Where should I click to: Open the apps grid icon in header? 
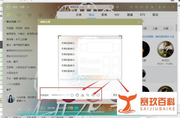136,7
